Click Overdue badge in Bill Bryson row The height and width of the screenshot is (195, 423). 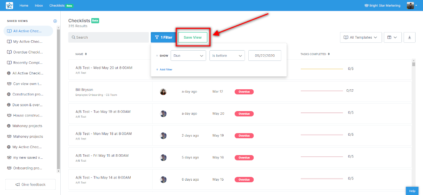click(x=244, y=92)
